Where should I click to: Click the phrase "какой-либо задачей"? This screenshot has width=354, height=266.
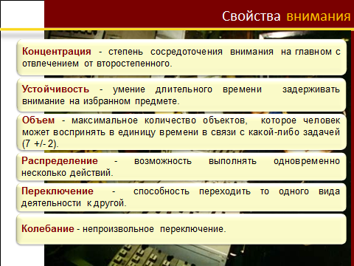pyautogui.click(x=294, y=132)
